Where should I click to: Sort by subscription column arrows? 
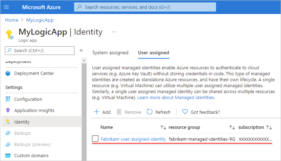[269, 127]
